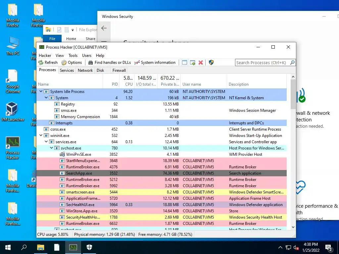Open the View menu
339x254 pixels.
coord(60,56)
